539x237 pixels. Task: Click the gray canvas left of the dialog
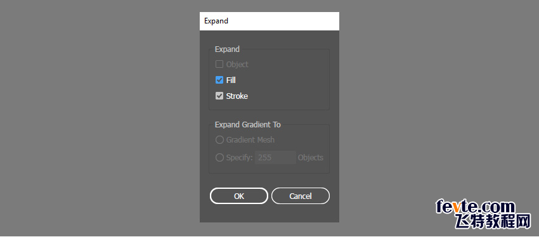[100, 118]
